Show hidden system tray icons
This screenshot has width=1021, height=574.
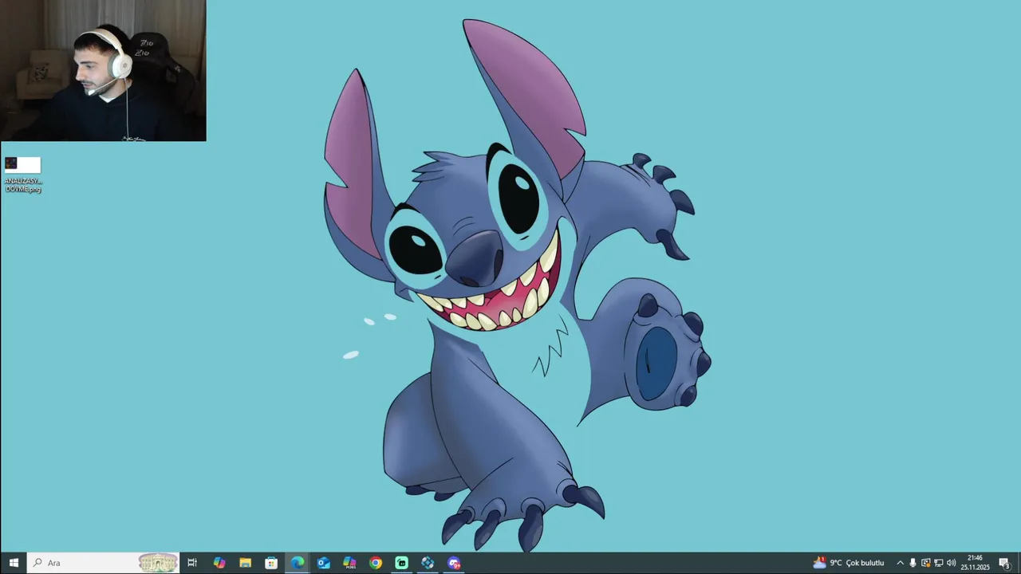900,563
